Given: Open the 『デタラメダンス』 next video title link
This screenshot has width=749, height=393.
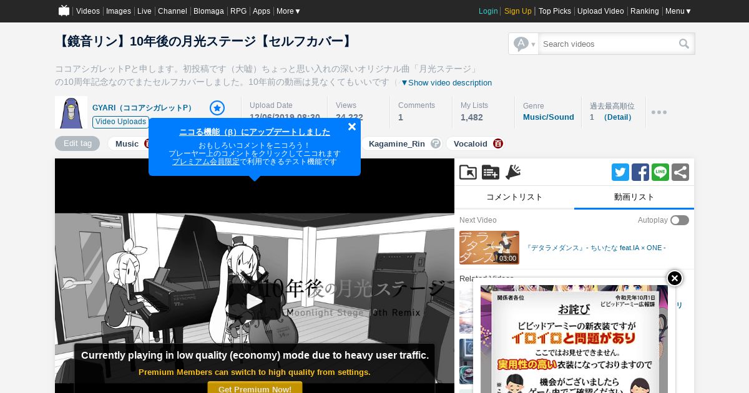Looking at the screenshot, I should pyautogui.click(x=596, y=248).
